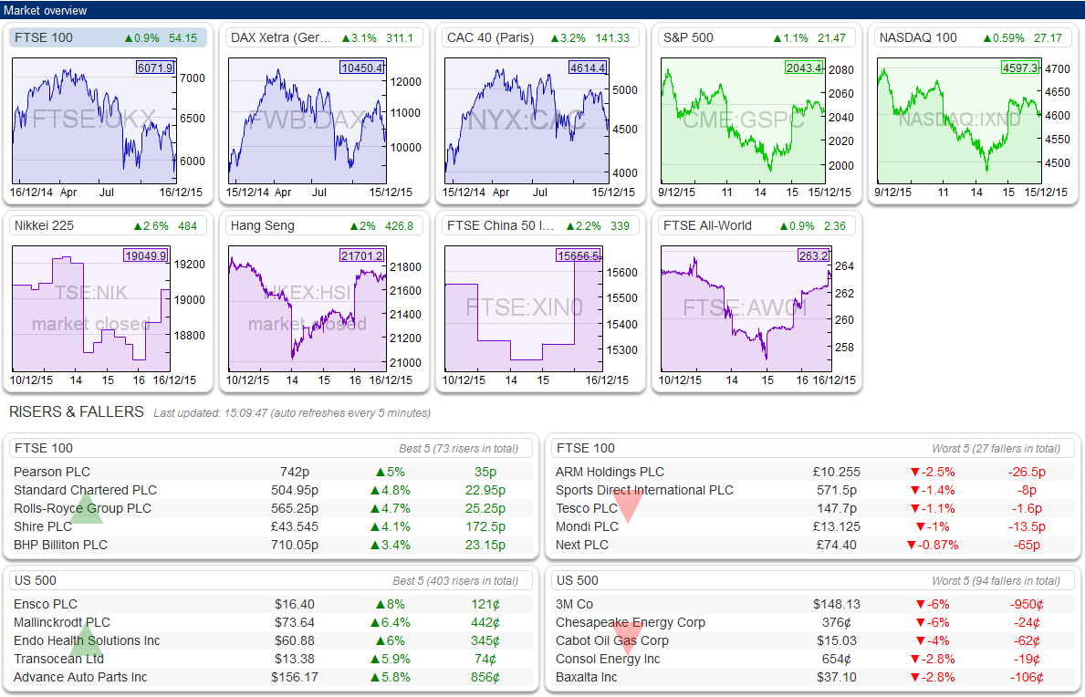Click the 'Worst 5 (94 fallers in total)' label

click(996, 581)
